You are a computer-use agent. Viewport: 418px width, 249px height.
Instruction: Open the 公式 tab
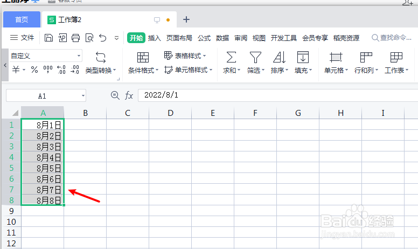point(204,38)
